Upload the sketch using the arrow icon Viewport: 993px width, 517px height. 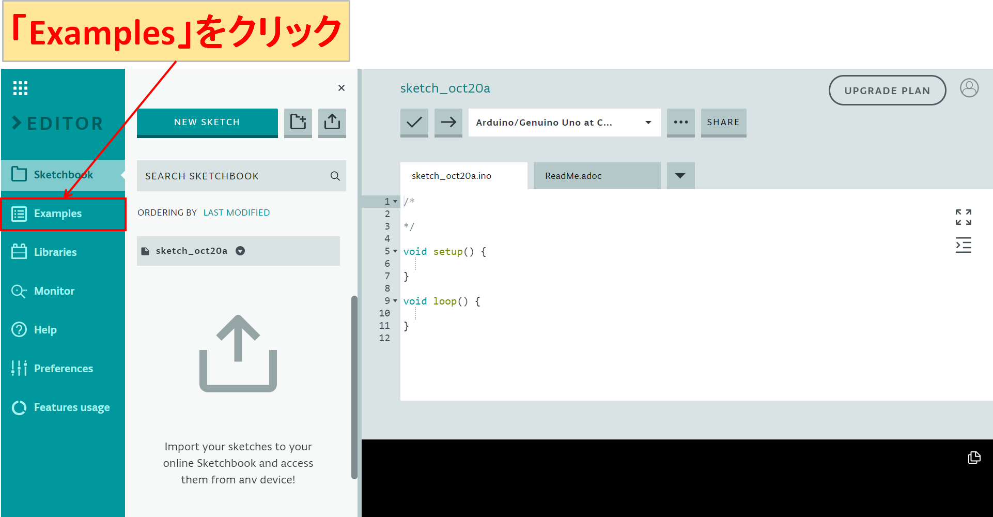click(448, 123)
